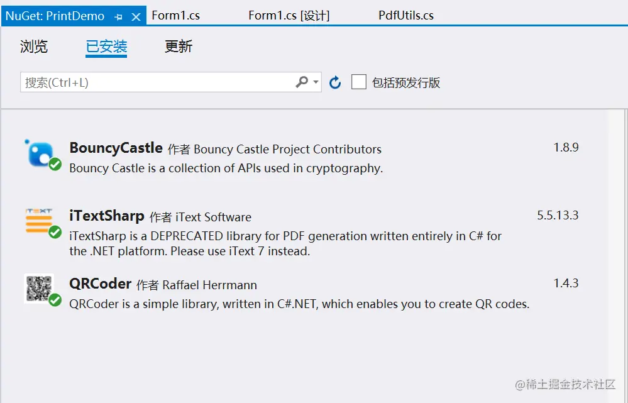Click the refresh package list icon
Screen dimensions: 628x403
pos(335,82)
